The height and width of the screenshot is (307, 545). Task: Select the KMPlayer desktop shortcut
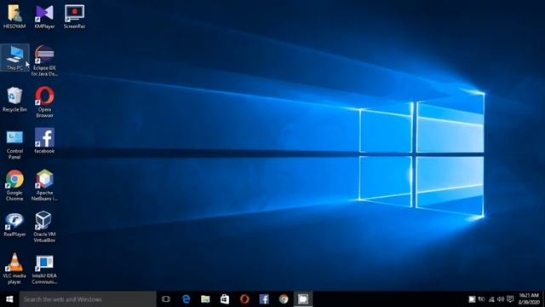click(x=44, y=16)
